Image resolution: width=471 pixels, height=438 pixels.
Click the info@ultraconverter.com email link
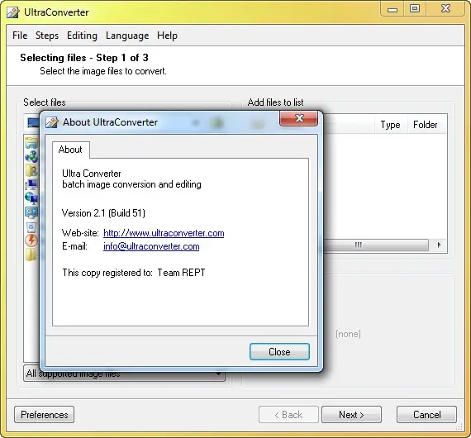pyautogui.click(x=151, y=246)
